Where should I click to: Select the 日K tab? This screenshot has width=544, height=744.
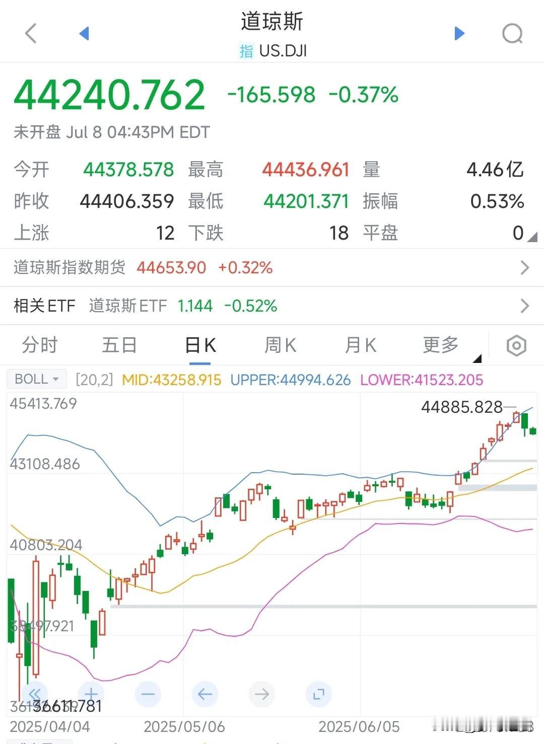200,345
